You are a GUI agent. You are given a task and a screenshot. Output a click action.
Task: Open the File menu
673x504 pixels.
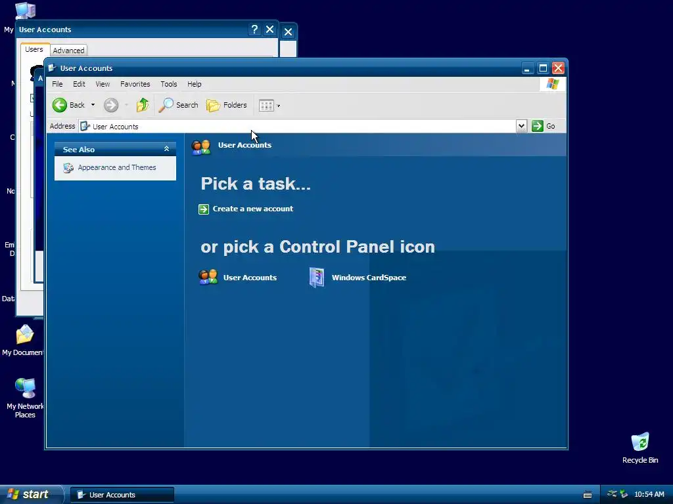(58, 84)
